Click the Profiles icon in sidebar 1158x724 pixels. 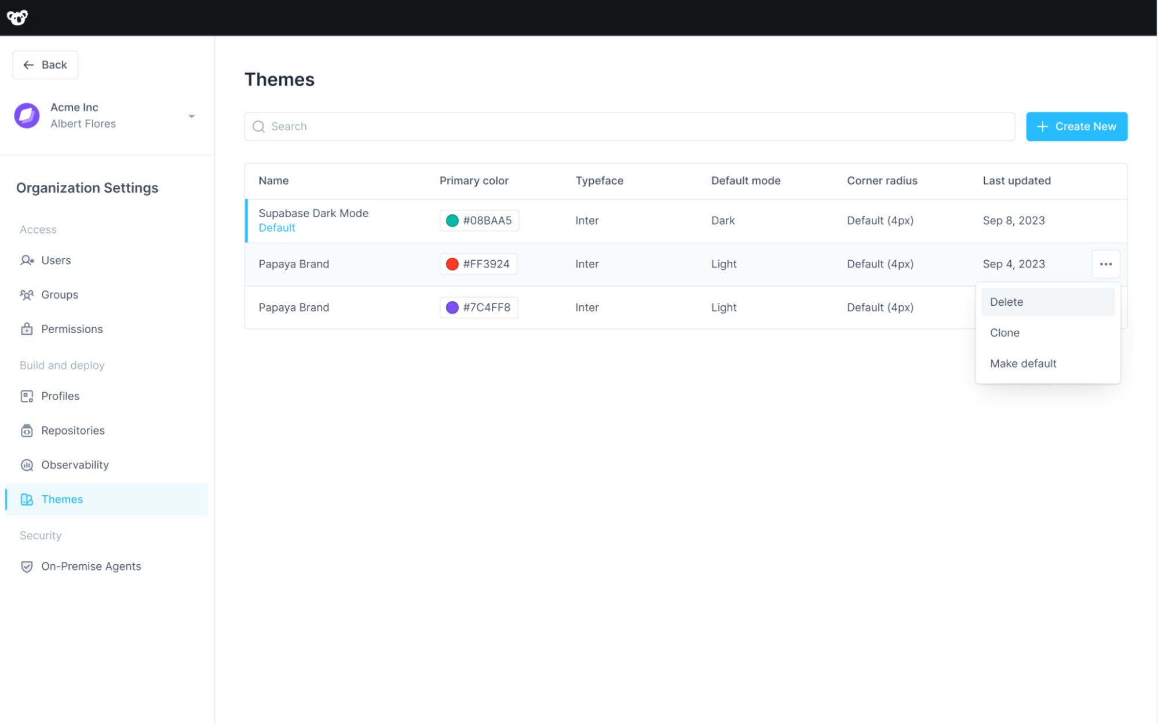tap(27, 396)
